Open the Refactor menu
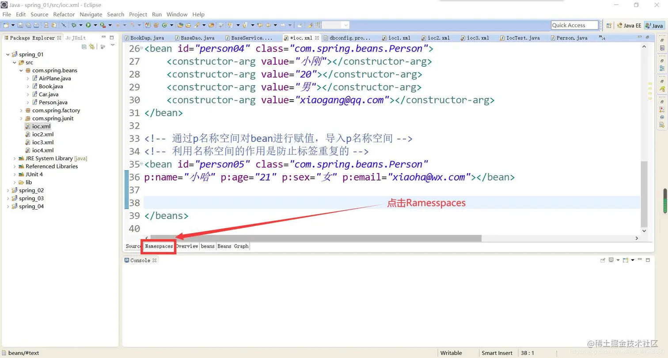This screenshot has height=358, width=668. [64, 15]
